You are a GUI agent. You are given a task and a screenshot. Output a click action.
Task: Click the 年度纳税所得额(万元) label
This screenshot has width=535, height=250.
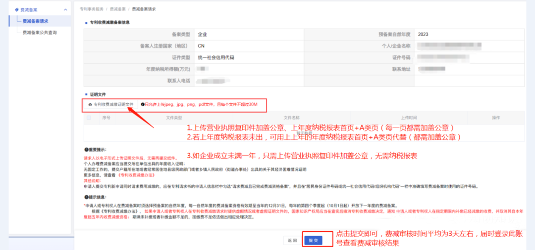pos(168,69)
